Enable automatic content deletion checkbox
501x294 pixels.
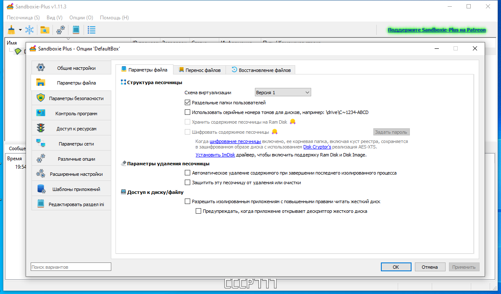click(x=188, y=173)
